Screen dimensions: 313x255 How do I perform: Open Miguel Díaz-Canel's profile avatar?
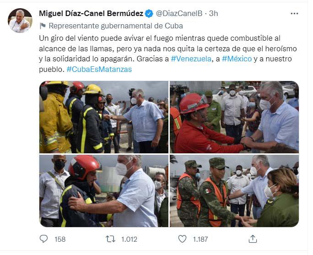pyautogui.click(x=20, y=20)
